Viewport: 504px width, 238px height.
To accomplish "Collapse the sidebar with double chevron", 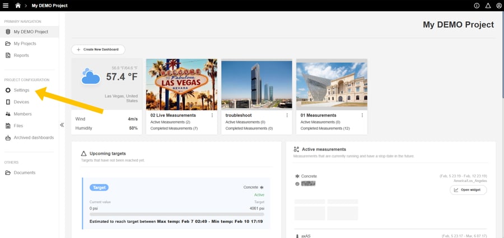I will point(62,125).
